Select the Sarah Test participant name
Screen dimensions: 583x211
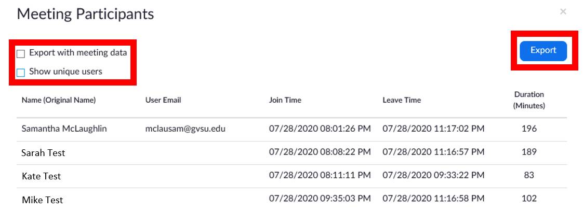click(x=43, y=153)
